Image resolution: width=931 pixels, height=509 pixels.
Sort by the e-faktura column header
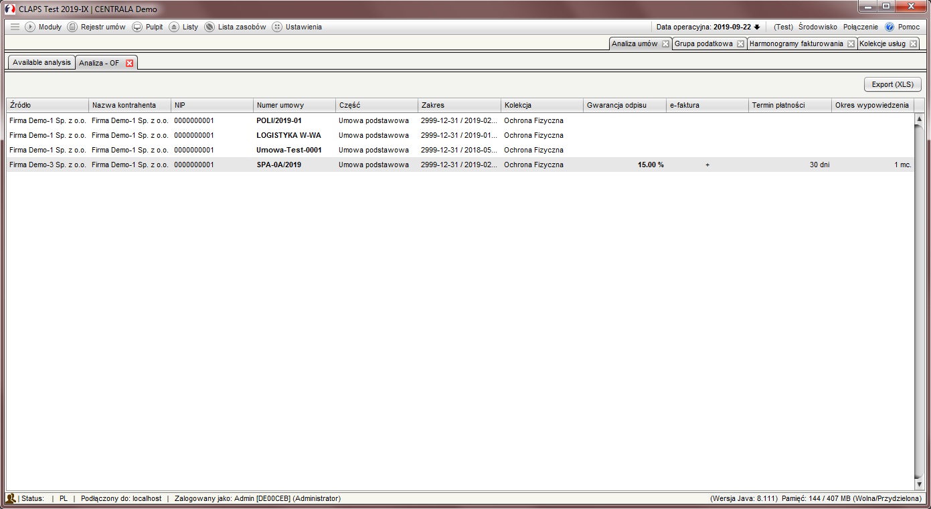pos(707,105)
